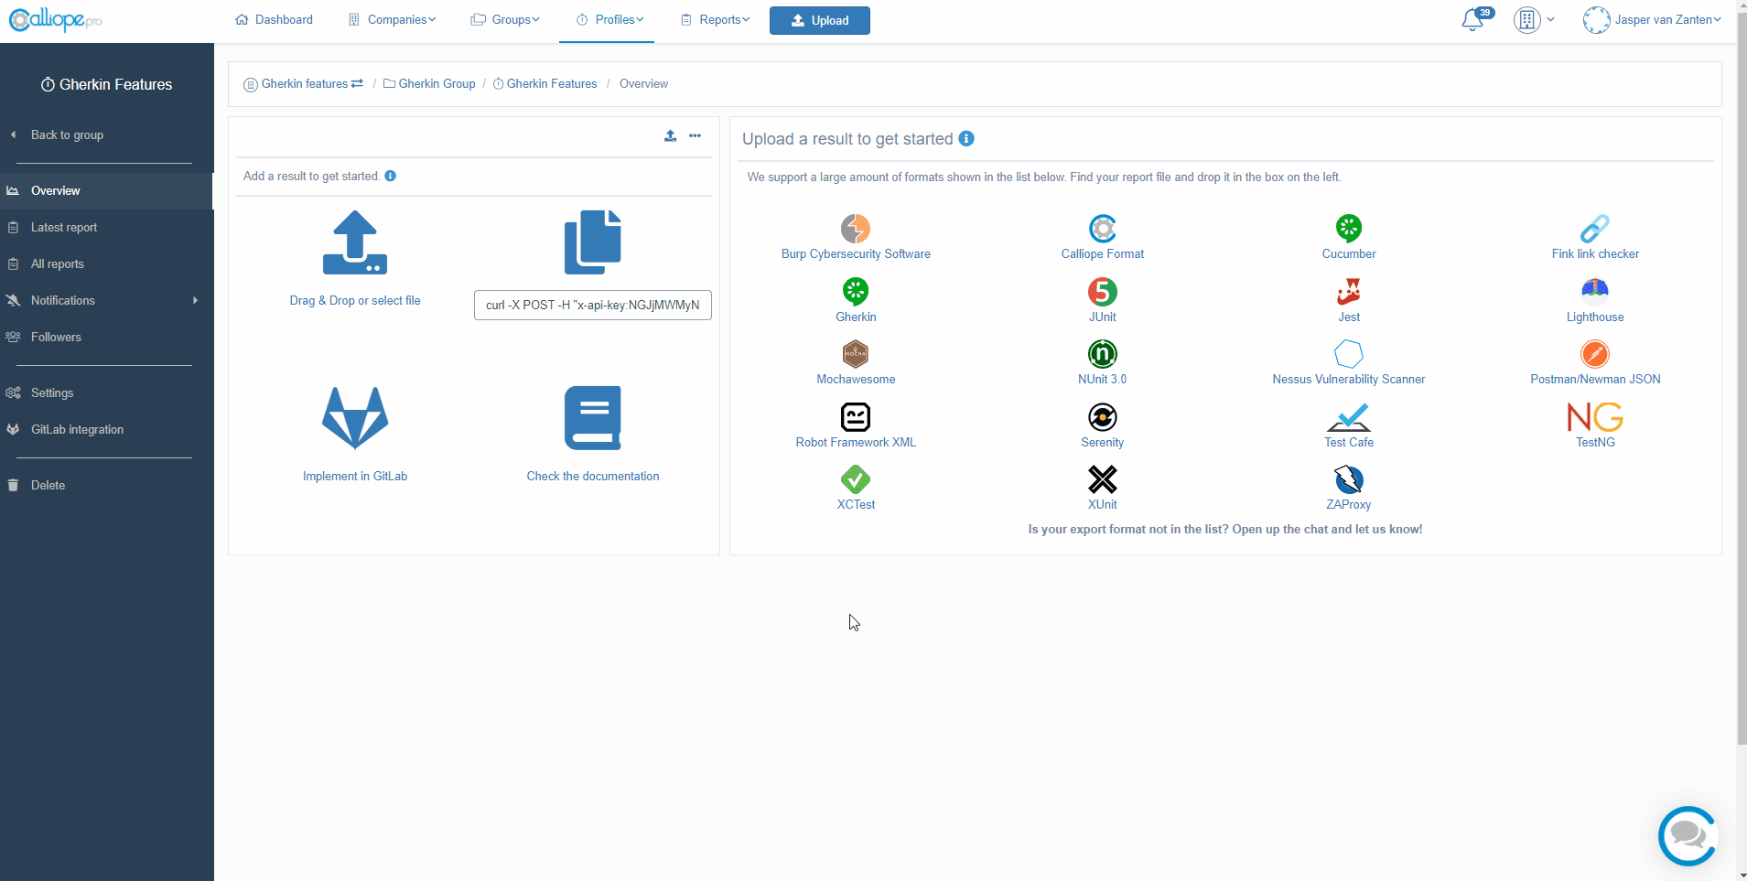
Task: Open the chat bubble widget
Action: [1688, 835]
